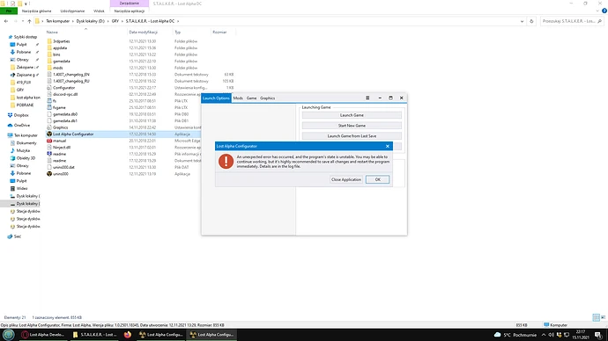Select Start New Game in Configurator
This screenshot has height=341, width=608.
coord(352,126)
